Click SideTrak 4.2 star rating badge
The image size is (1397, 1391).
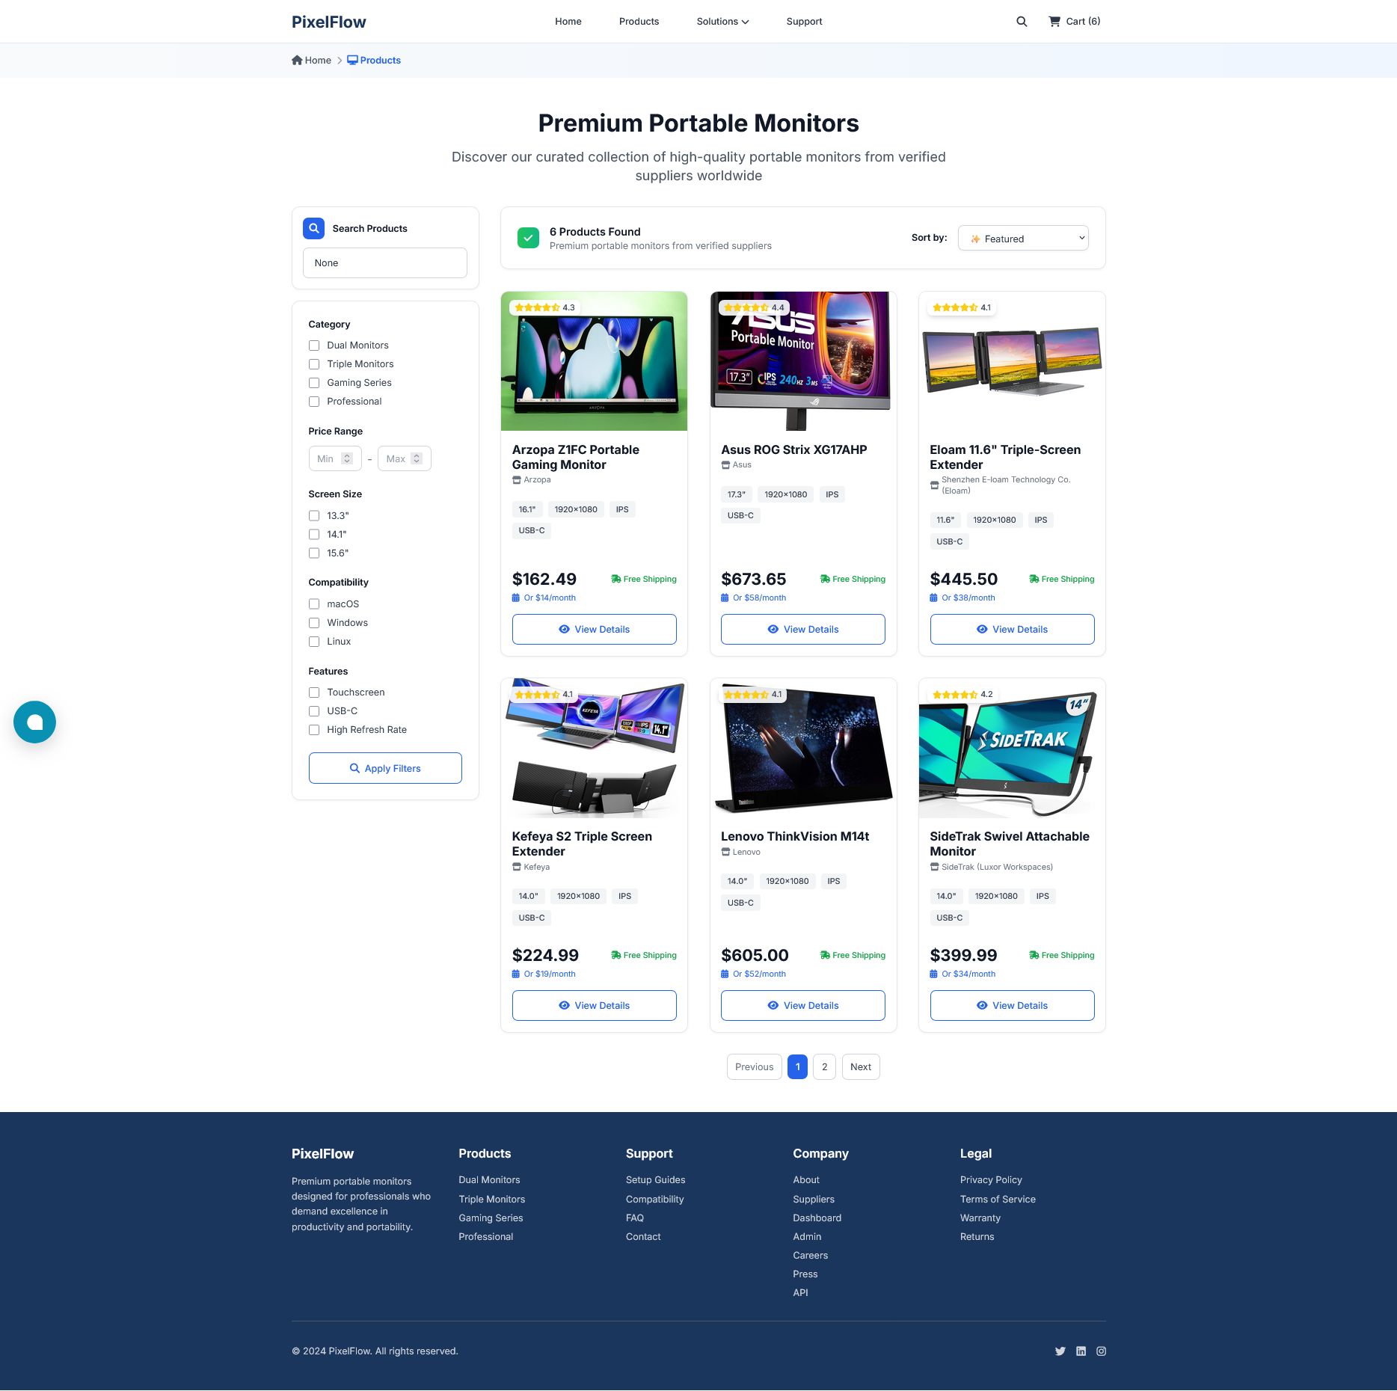click(x=962, y=695)
